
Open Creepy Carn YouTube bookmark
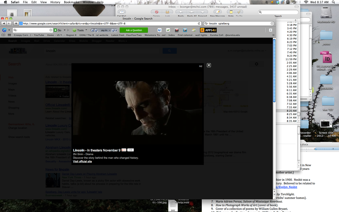tap(29, 35)
